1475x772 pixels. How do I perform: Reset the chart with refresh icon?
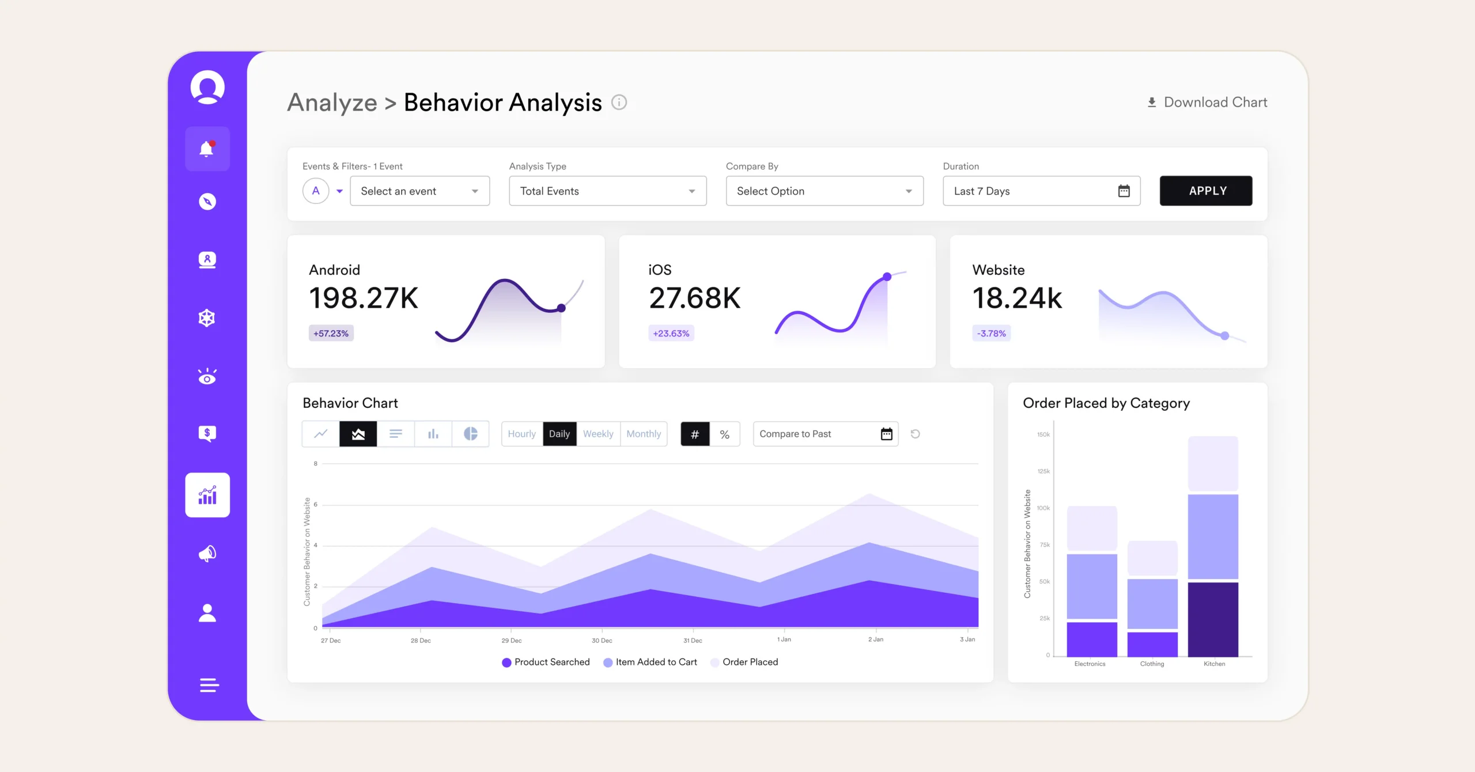point(915,434)
